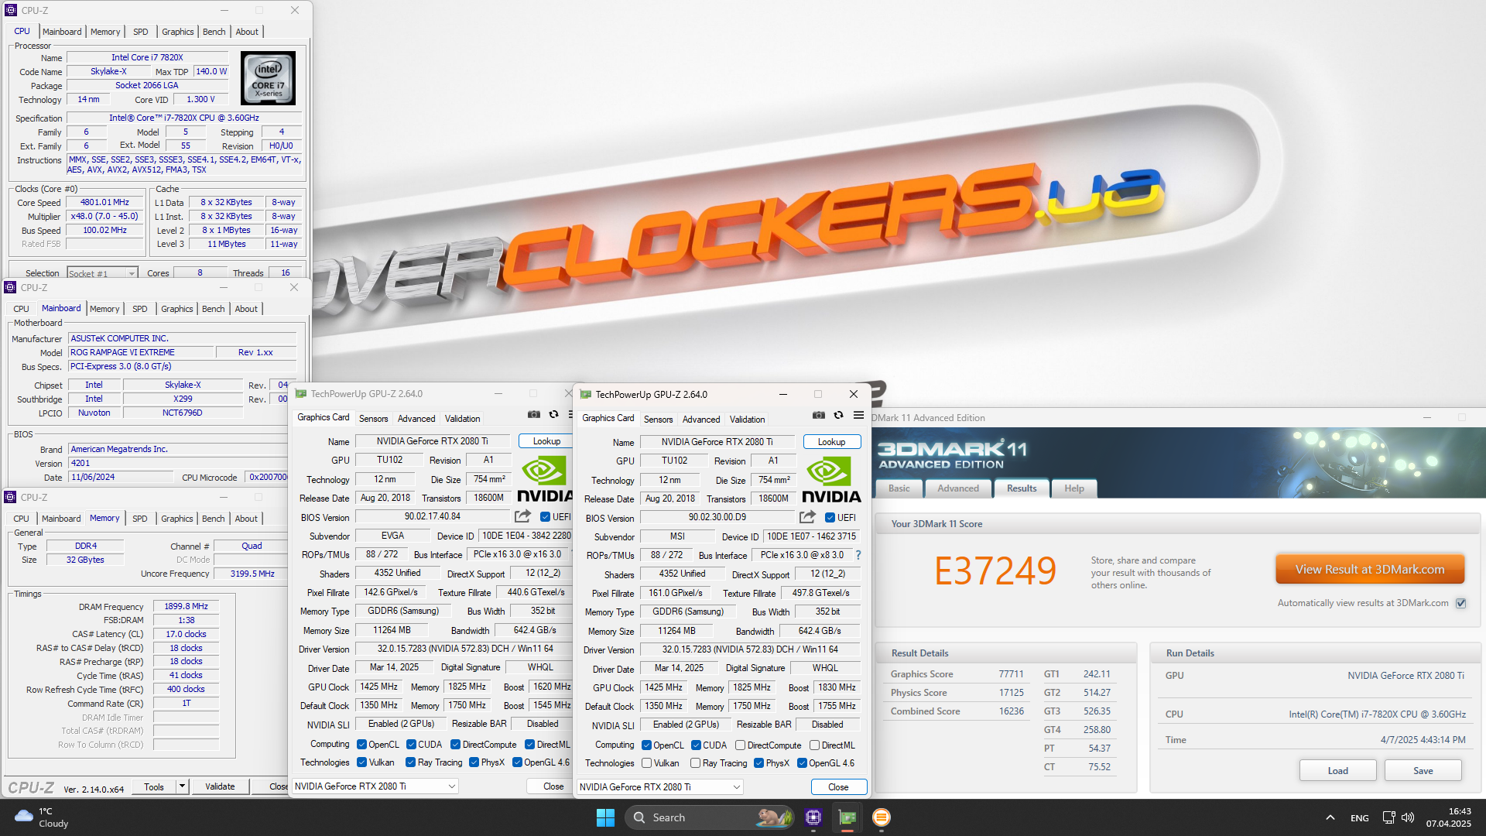Open Advanced tab in EVGA GPU-Z
Viewport: 1486px width, 836px height.
tap(416, 418)
